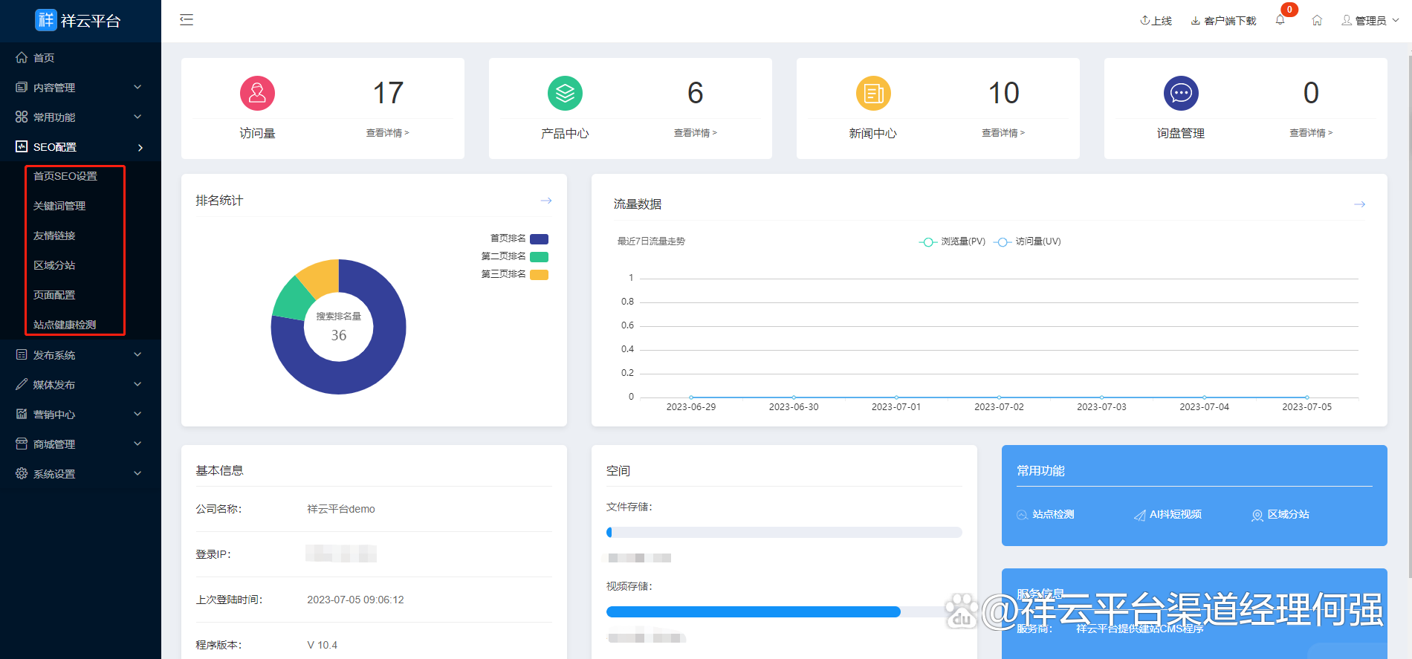
Task: Toggle the sidebar collapse hamburger icon
Action: [187, 20]
